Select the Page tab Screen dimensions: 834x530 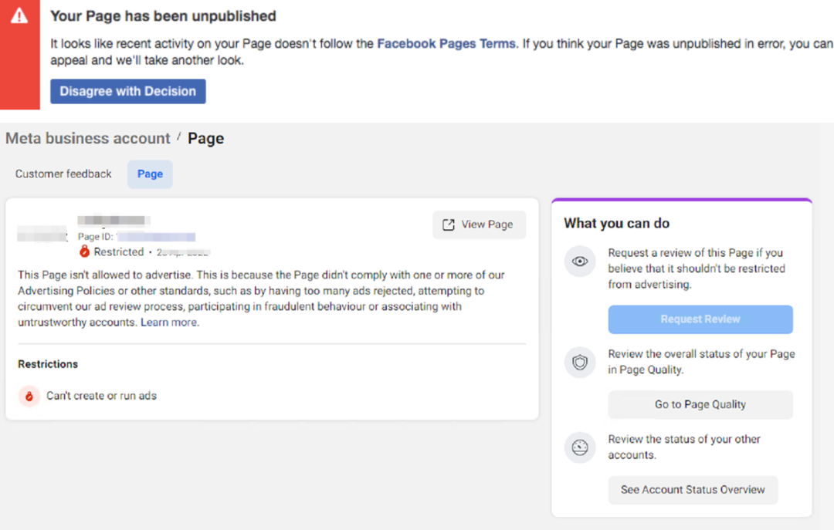pyautogui.click(x=150, y=174)
